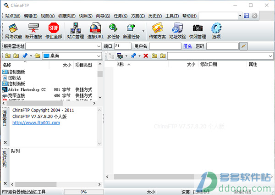Click remote pane new folder icon
This screenshot has width=275, height=195.
(163, 56)
